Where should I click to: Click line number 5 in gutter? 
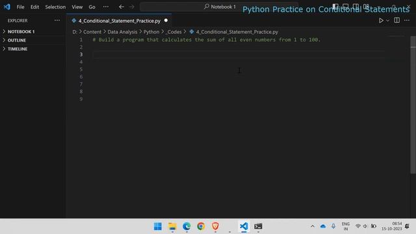[x=81, y=70]
